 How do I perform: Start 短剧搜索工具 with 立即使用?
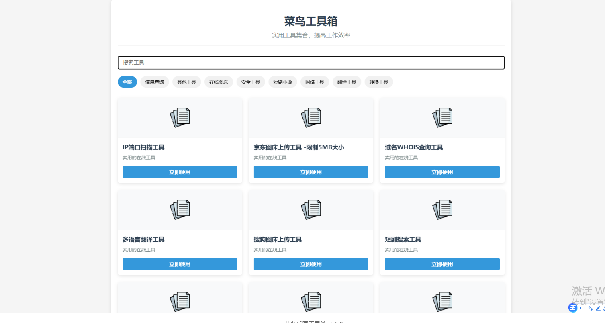[442, 264]
